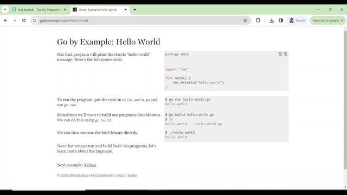Minimize the browser window

coord(318,10)
